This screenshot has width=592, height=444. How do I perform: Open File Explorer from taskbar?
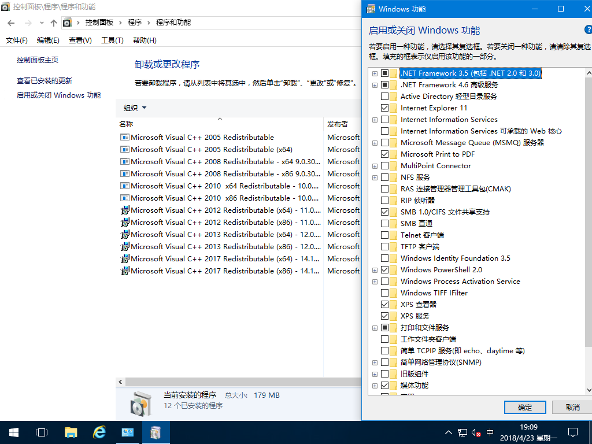[x=71, y=432]
